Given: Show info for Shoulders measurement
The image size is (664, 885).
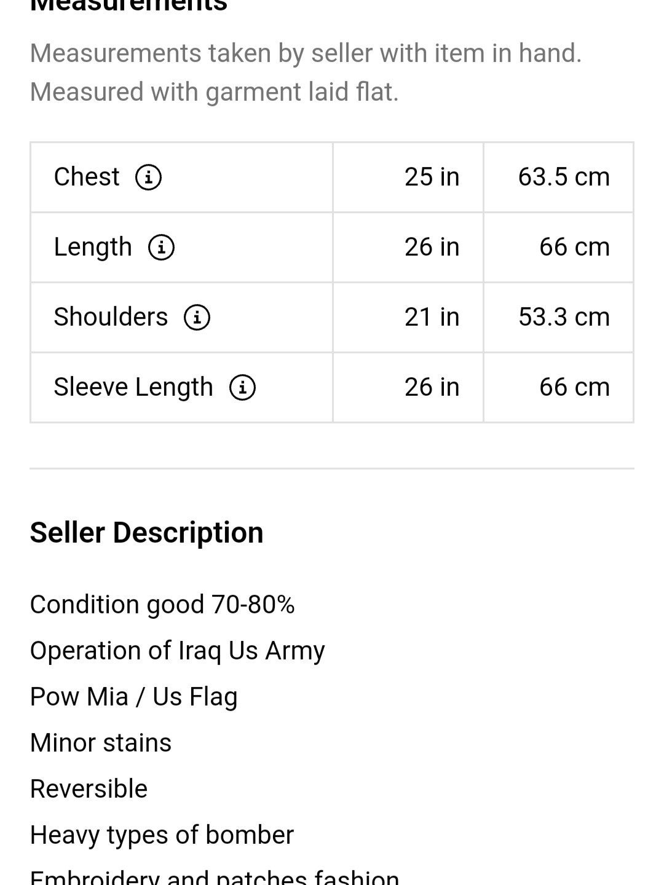Looking at the screenshot, I should (197, 318).
